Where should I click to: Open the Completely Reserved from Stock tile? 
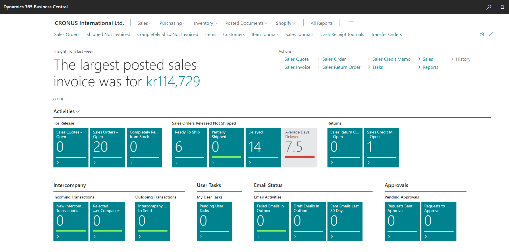click(x=144, y=148)
